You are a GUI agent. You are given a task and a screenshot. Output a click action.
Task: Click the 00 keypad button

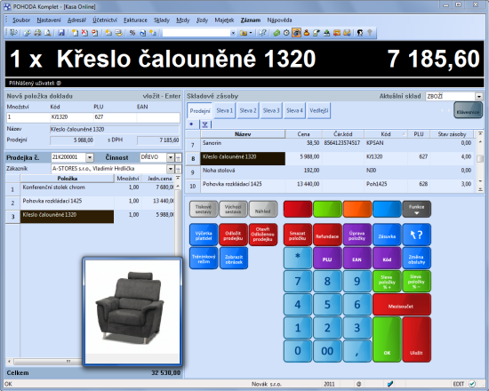point(327,351)
